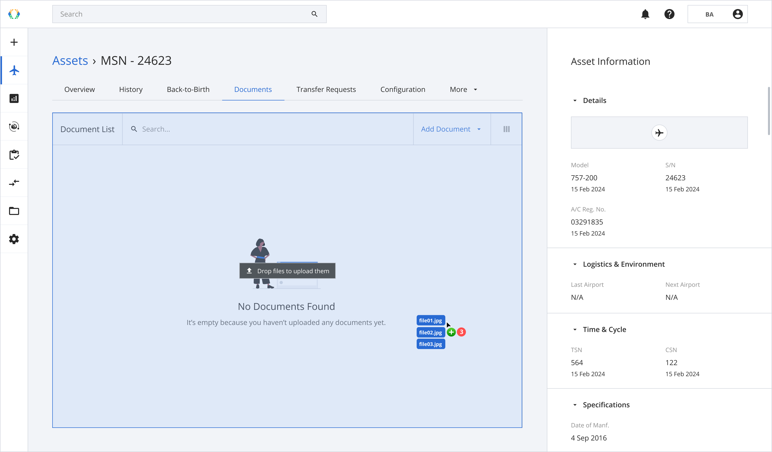The height and width of the screenshot is (452, 772).
Task: Open the transfer arrows icon in sidebar
Action: [x=14, y=183]
